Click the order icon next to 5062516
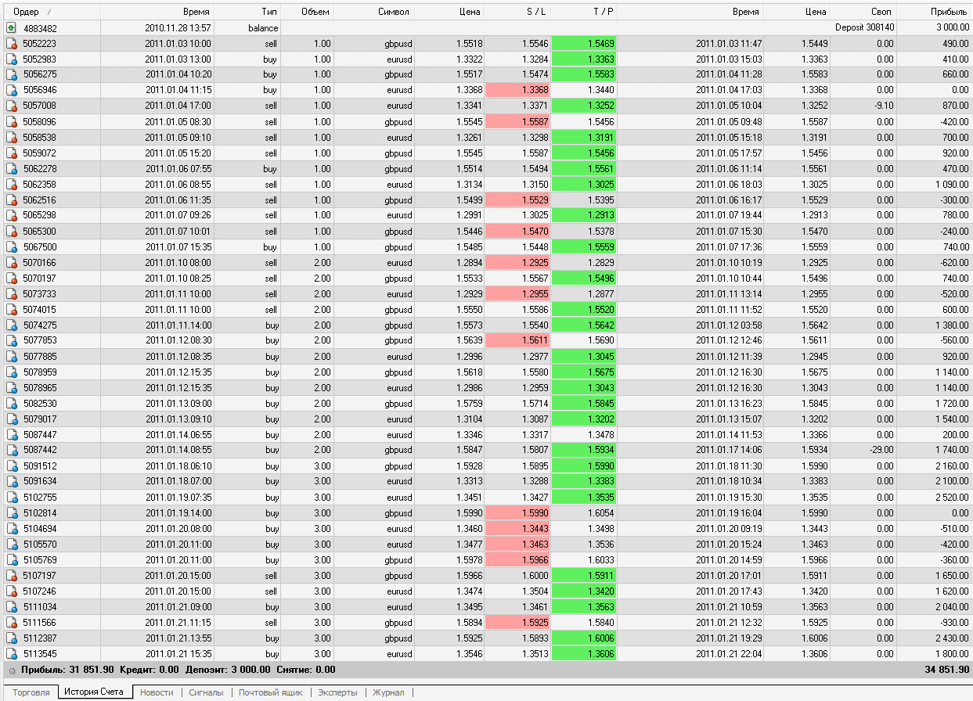This screenshot has height=701, width=973. (x=11, y=200)
